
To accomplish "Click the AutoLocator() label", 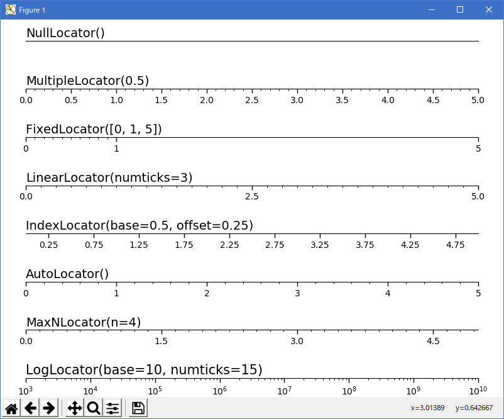I will (67, 274).
